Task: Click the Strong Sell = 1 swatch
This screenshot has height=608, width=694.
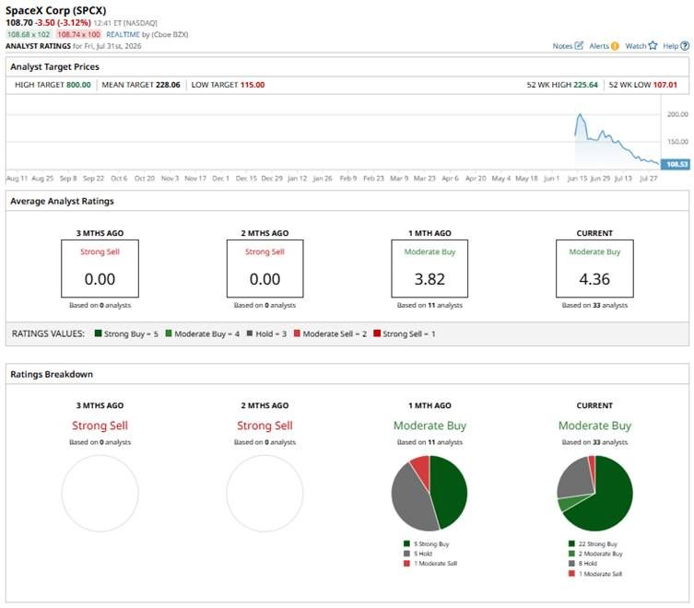Action: (x=377, y=333)
